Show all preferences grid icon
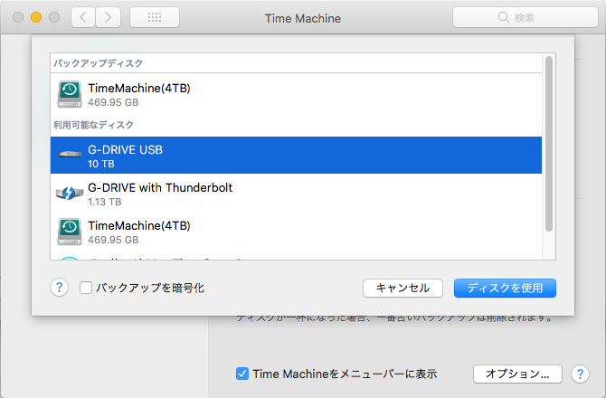 155,17
